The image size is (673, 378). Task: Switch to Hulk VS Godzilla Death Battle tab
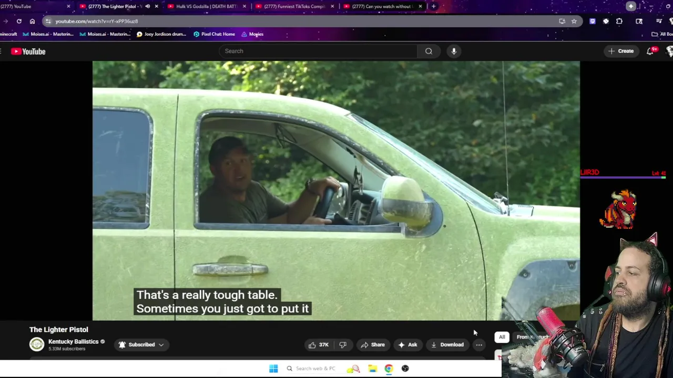[206, 6]
